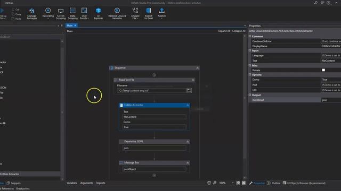
Task: Launch UI Explorer
Action: 98,14
